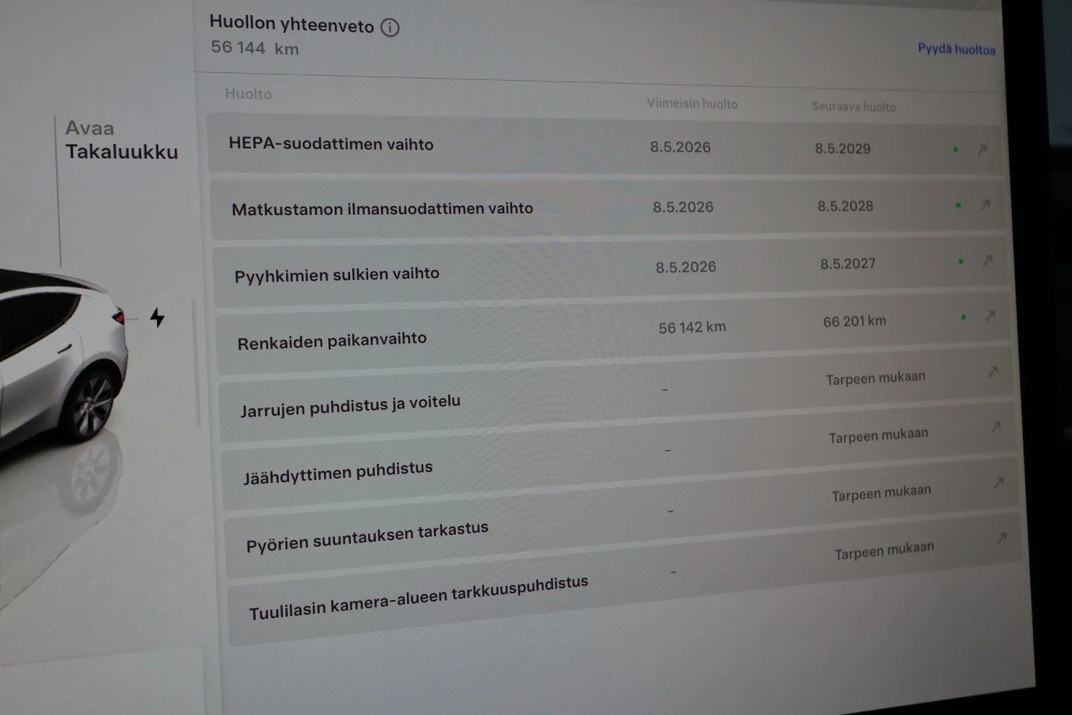Click the green status dot on HEPA row
The height and width of the screenshot is (715, 1072).
point(956,150)
